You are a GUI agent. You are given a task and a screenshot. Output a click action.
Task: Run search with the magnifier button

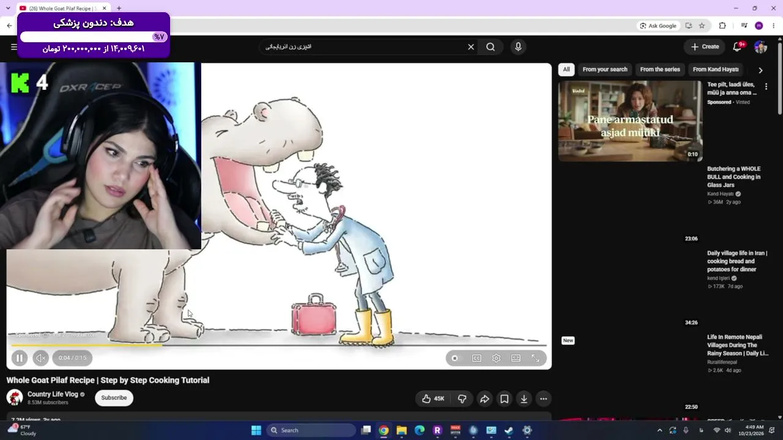(491, 47)
